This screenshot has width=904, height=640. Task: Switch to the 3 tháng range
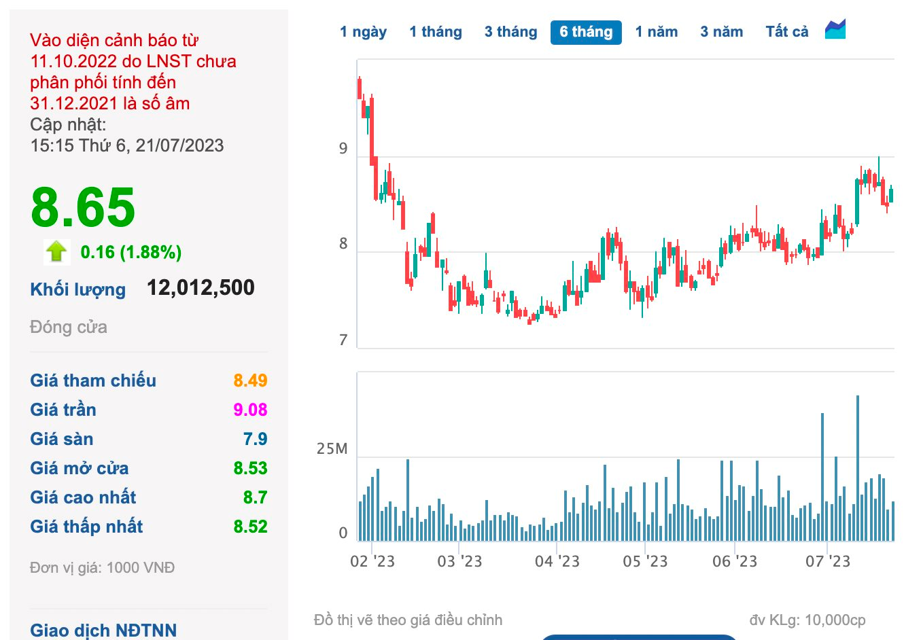510,32
